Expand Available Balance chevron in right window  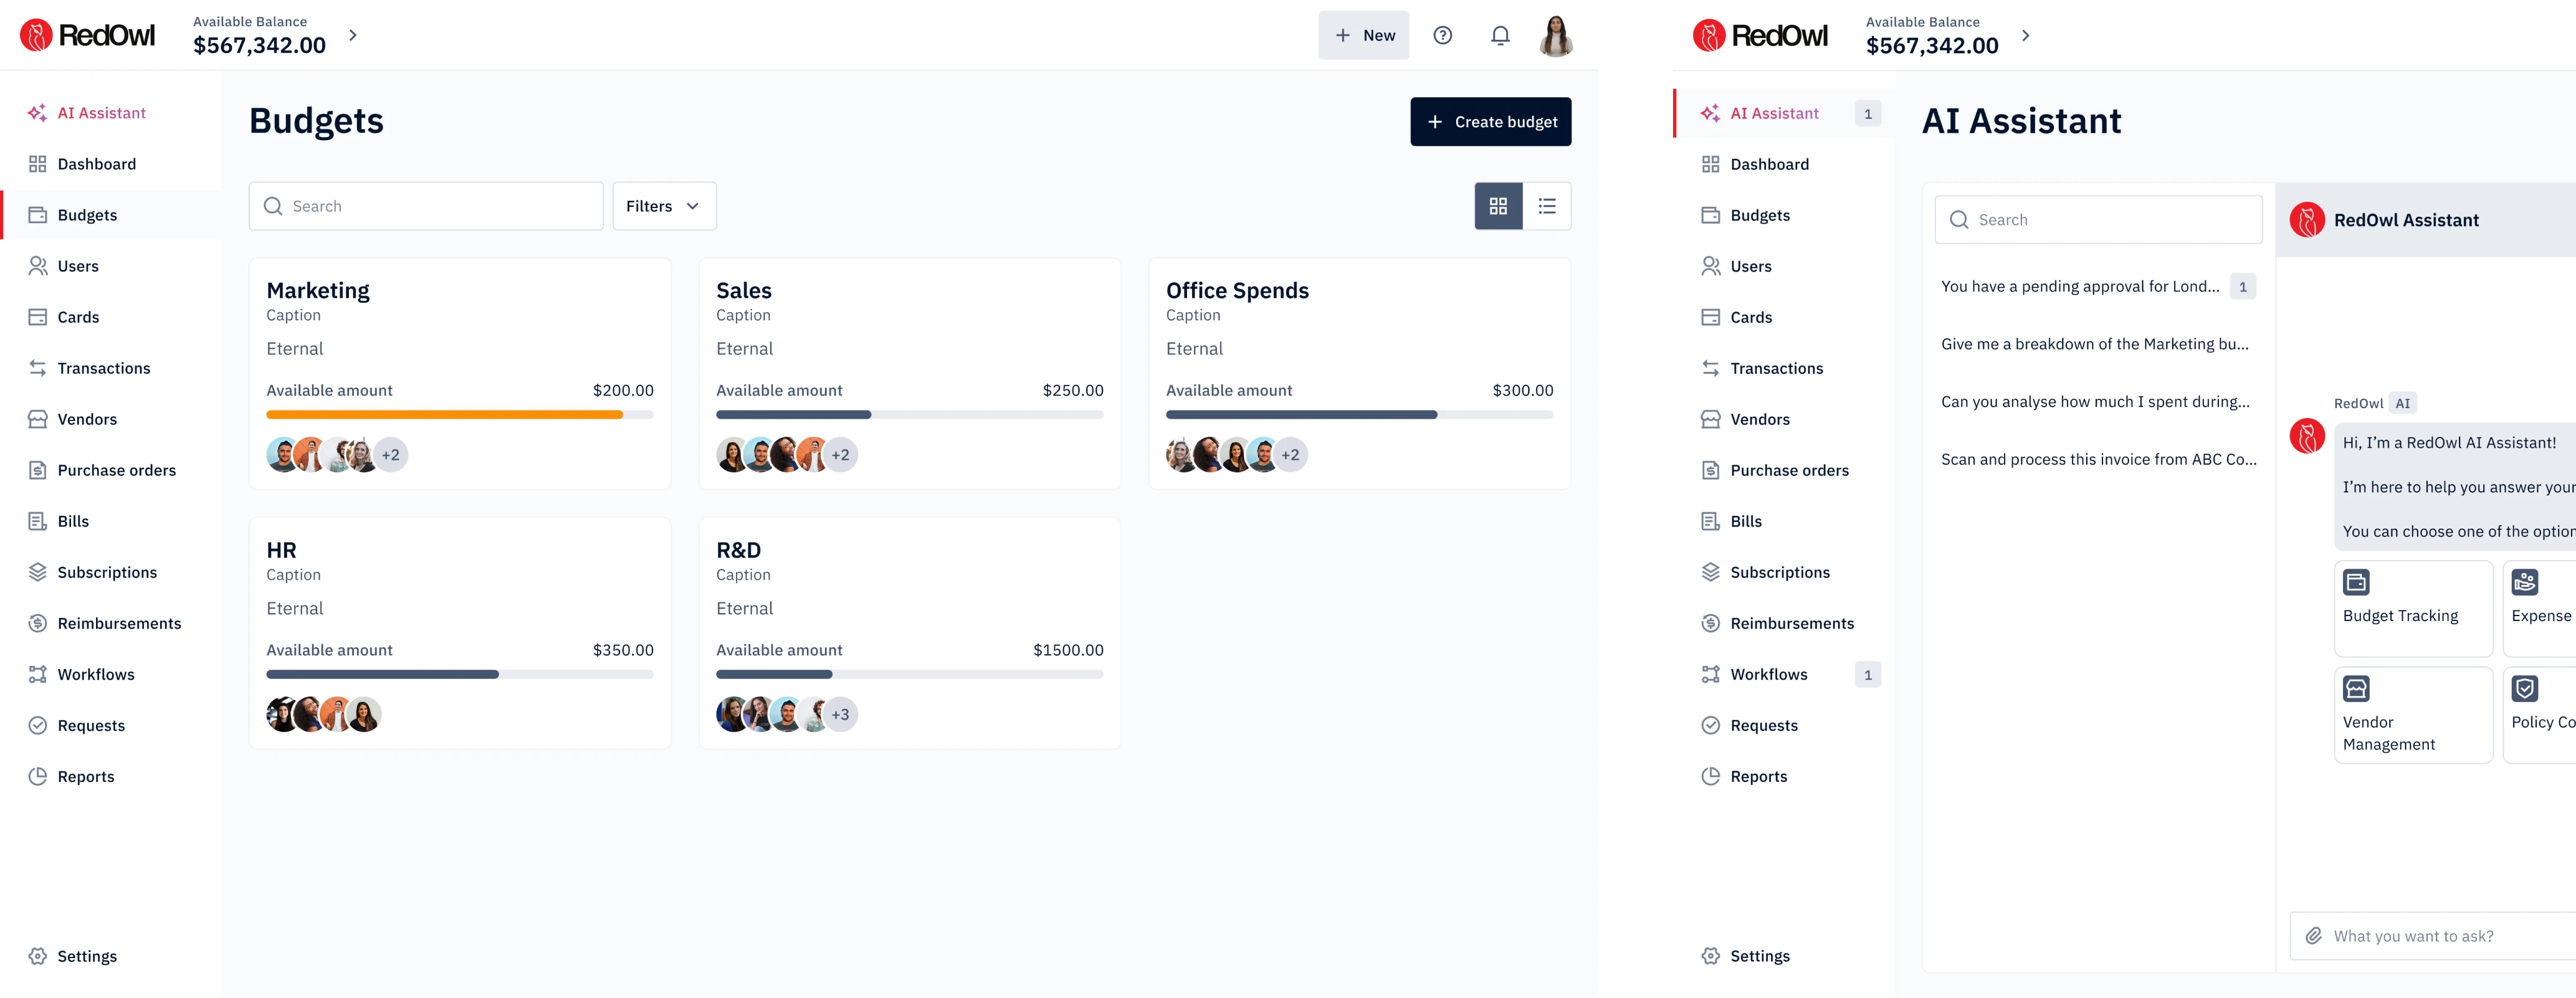click(2026, 35)
